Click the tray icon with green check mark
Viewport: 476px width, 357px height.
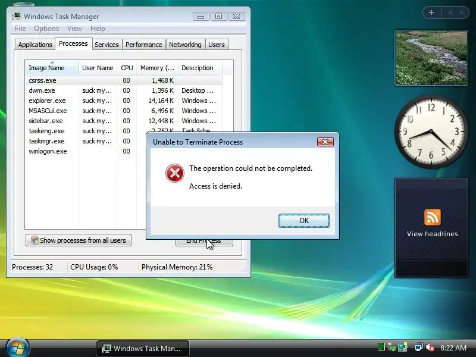(392, 347)
